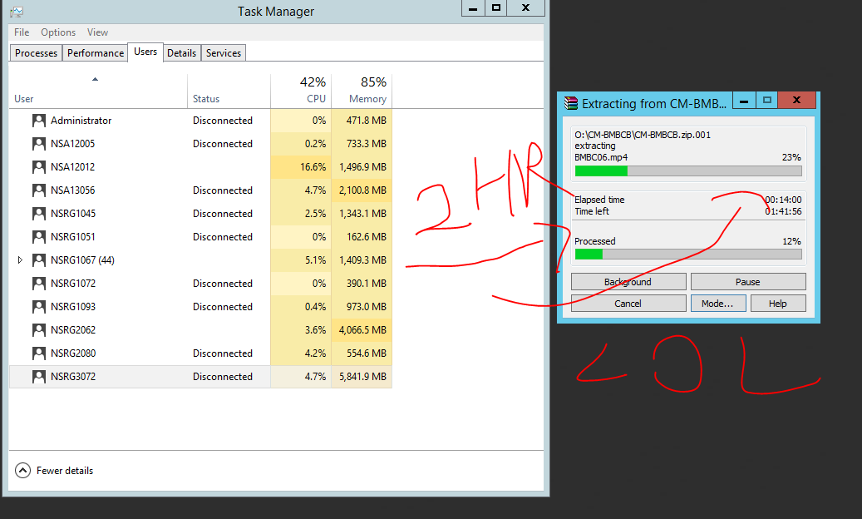Select the NSRG3072 user row icon
862x519 pixels.
[x=38, y=377]
